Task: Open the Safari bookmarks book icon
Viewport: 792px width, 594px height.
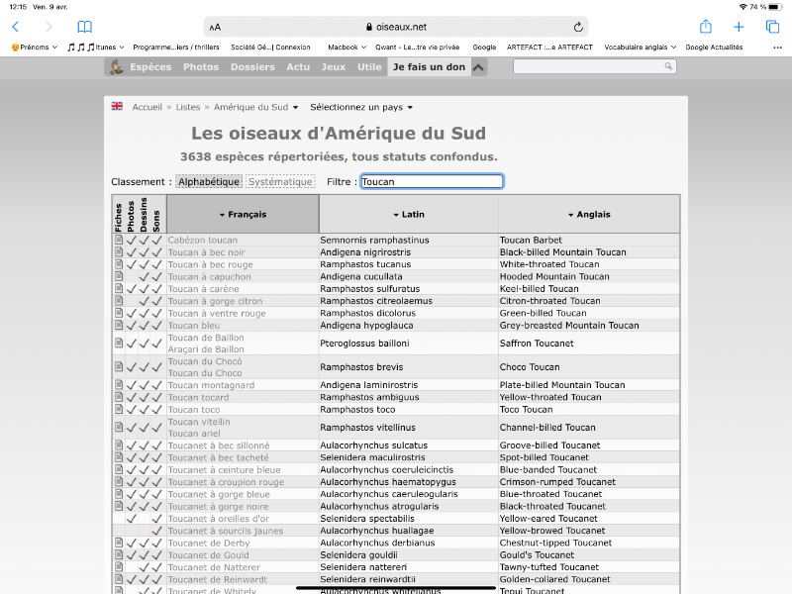Action: [84, 27]
